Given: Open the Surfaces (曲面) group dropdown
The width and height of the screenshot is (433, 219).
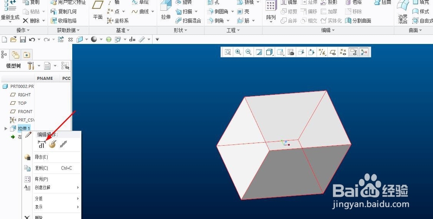Looking at the screenshot, I should [x=415, y=30].
